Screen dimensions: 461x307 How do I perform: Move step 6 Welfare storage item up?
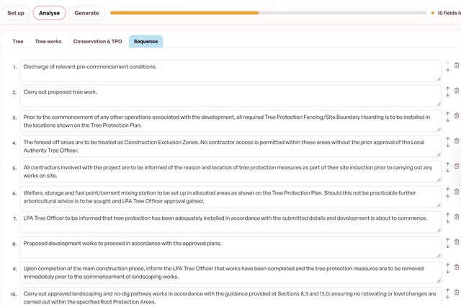pos(447,189)
